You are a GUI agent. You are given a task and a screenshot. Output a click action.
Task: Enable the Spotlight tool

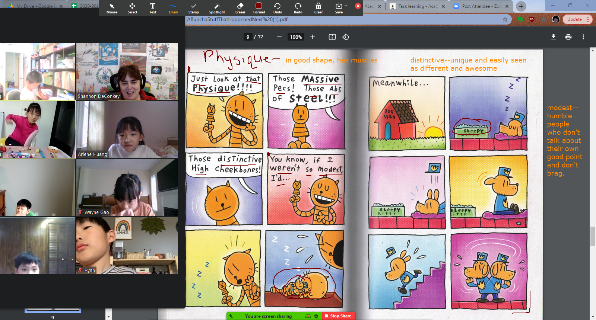click(x=217, y=8)
